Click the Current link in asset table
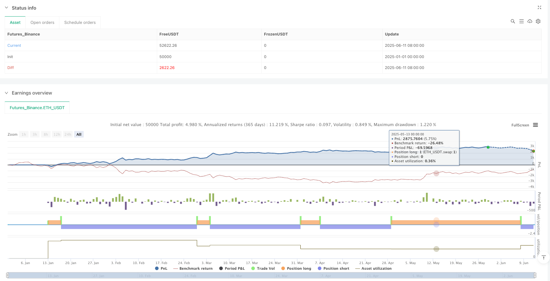This screenshot has width=550, height=281. (14, 45)
